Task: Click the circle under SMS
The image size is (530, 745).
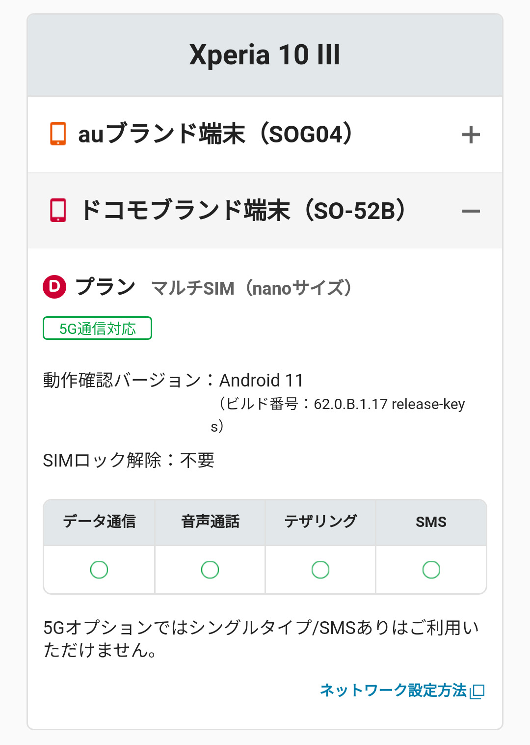Action: [431, 570]
